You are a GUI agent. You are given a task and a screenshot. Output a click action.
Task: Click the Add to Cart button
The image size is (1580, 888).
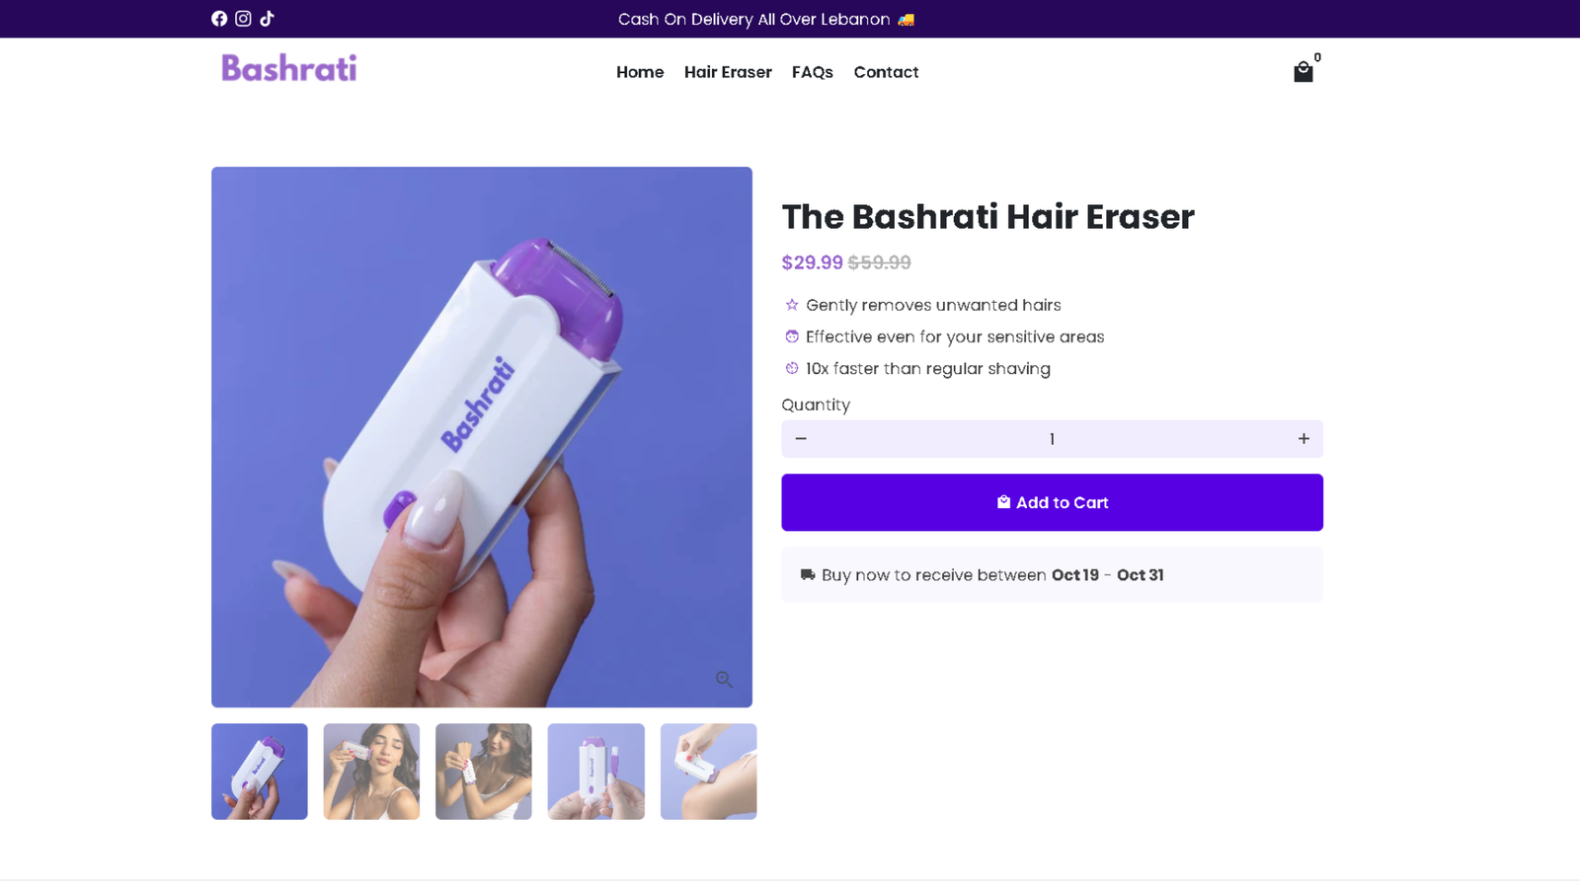point(1052,502)
